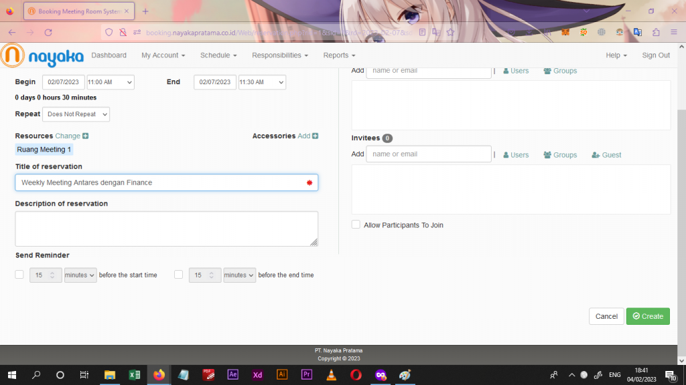Open the Reports menu
This screenshot has width=686, height=385.
pyautogui.click(x=339, y=55)
